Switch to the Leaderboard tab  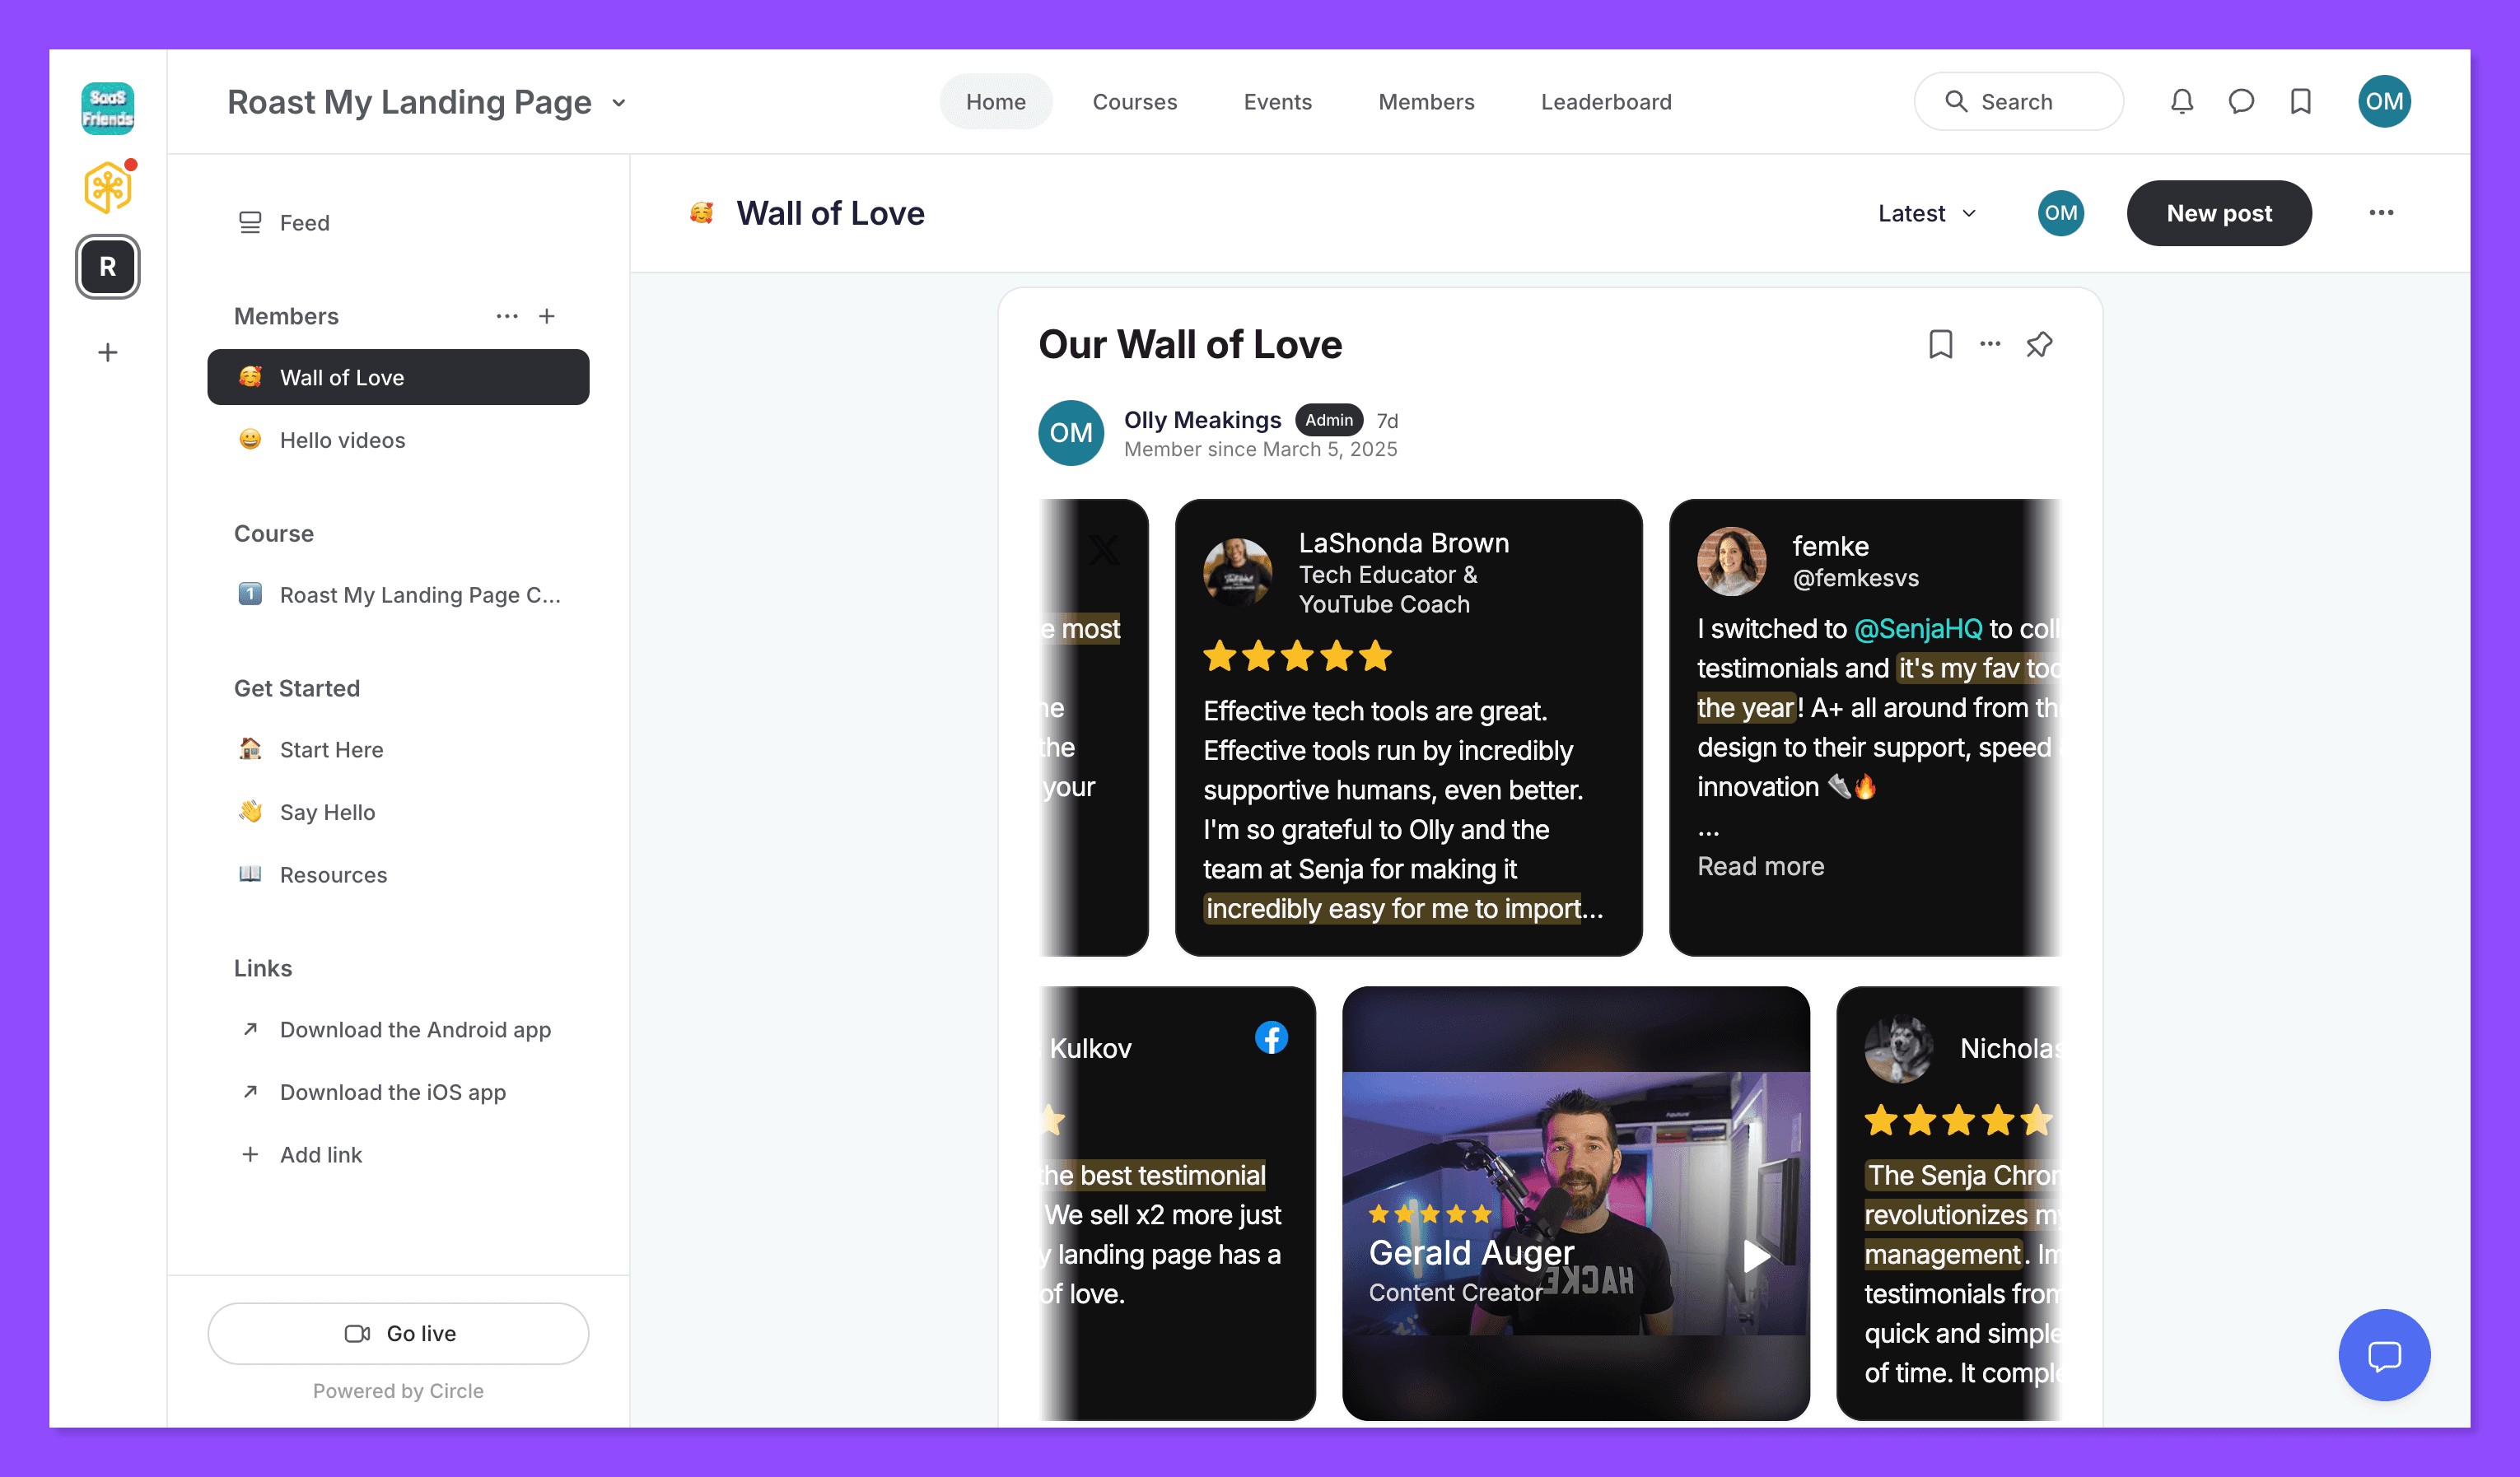(x=1605, y=102)
